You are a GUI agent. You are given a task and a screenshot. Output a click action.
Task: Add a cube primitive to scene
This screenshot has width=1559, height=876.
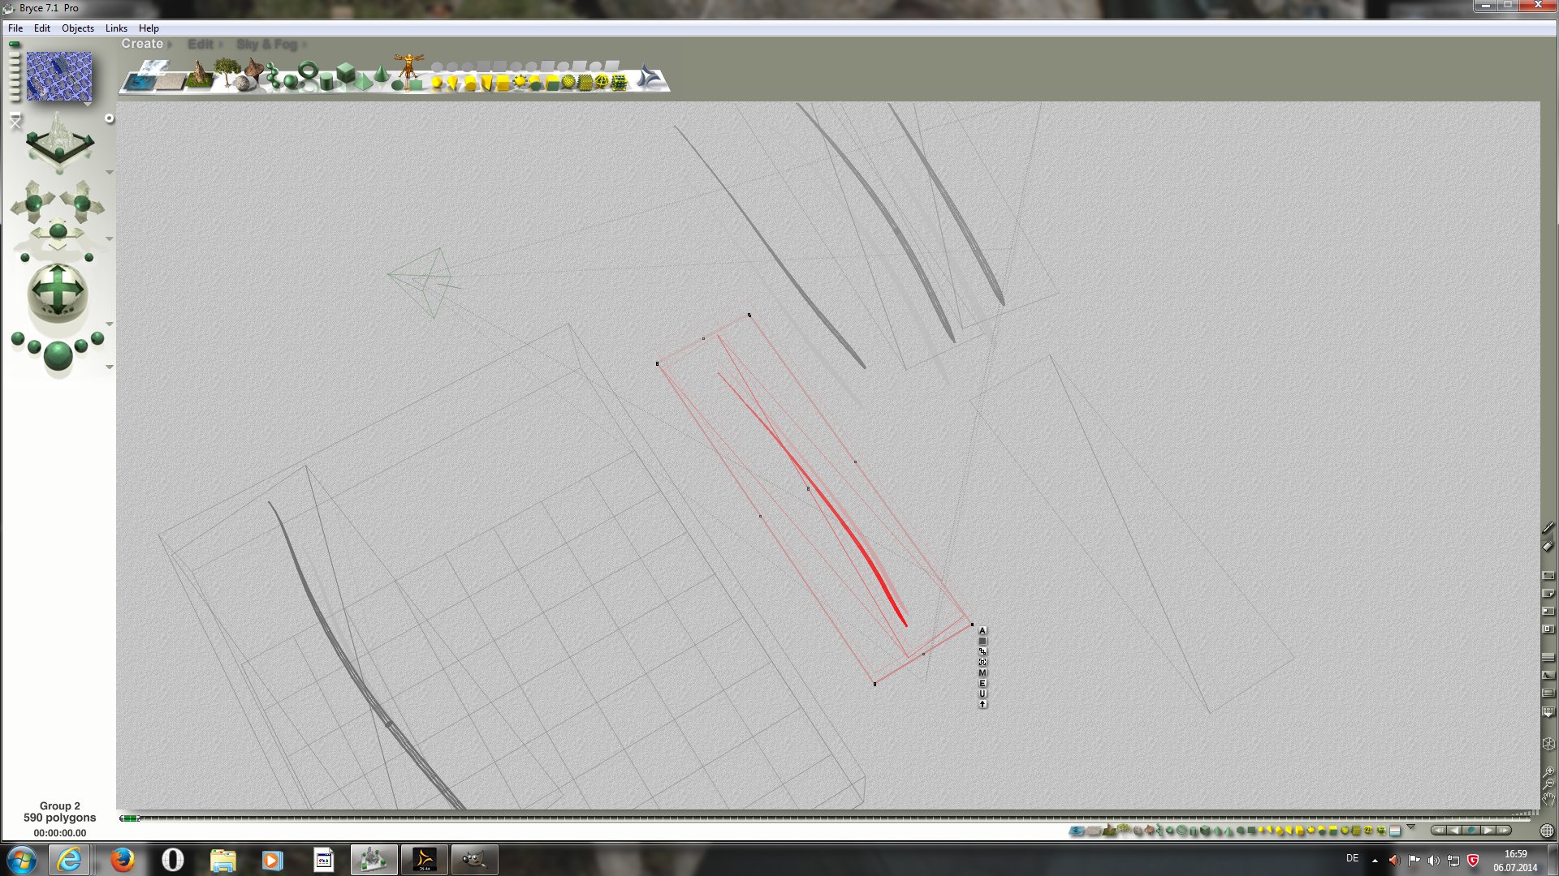point(346,73)
